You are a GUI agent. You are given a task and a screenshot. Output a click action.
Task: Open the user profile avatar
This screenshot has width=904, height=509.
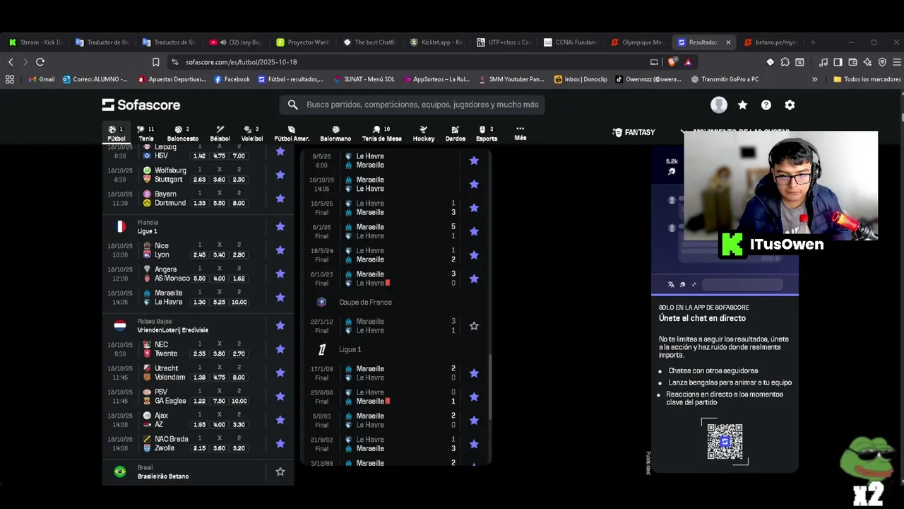[719, 105]
